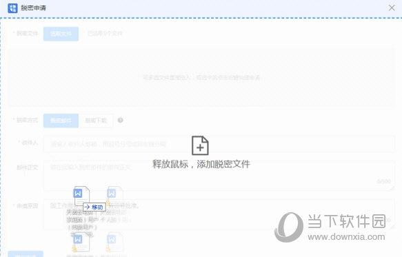Close the 脱密申请 dialog
This screenshot has width=402, height=257.
392,8
